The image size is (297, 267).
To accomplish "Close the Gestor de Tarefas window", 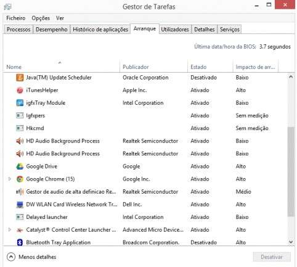I will point(285,5).
